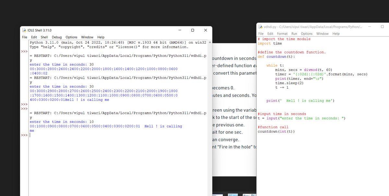Screen dimensions: 389x196
Task: Maximize the vdhdi.py editor window
Action: [x=382, y=27]
